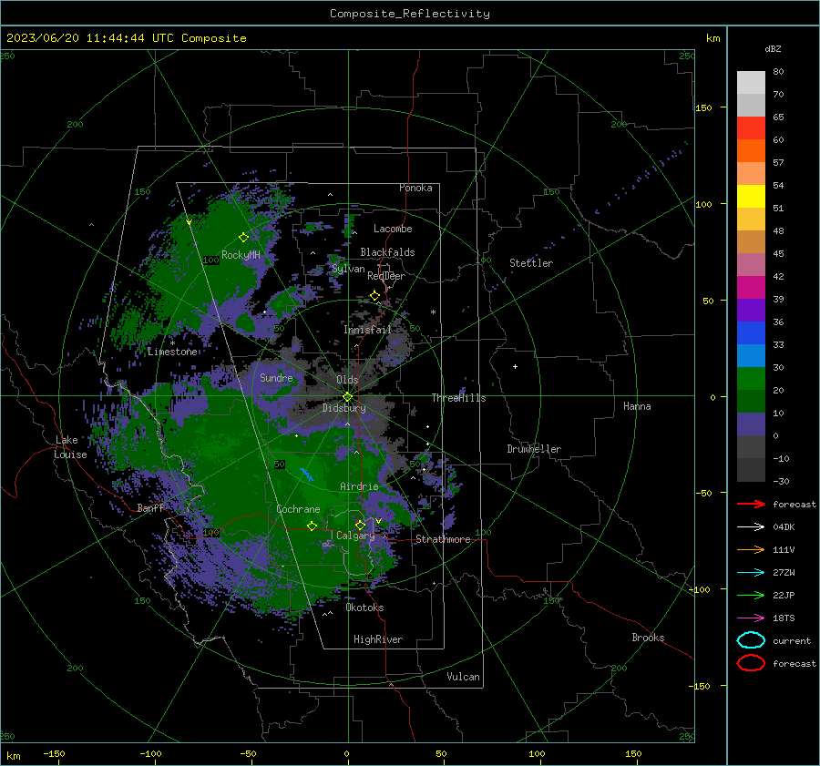The height and width of the screenshot is (766, 820).
Task: Click the dBZ legend heading
Action: (x=773, y=49)
